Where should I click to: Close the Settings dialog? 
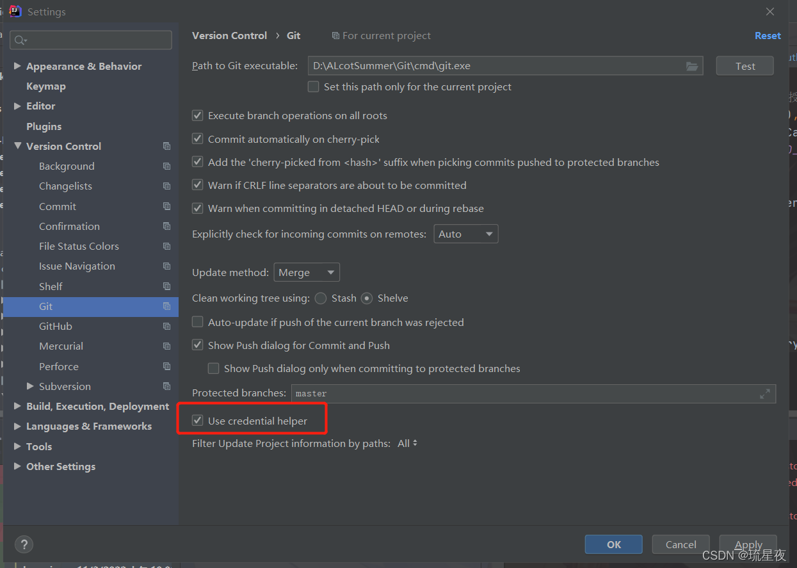tap(770, 12)
